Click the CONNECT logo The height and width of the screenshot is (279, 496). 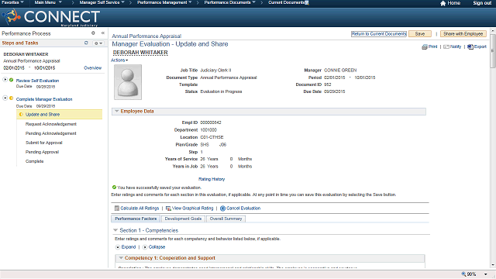point(52,17)
